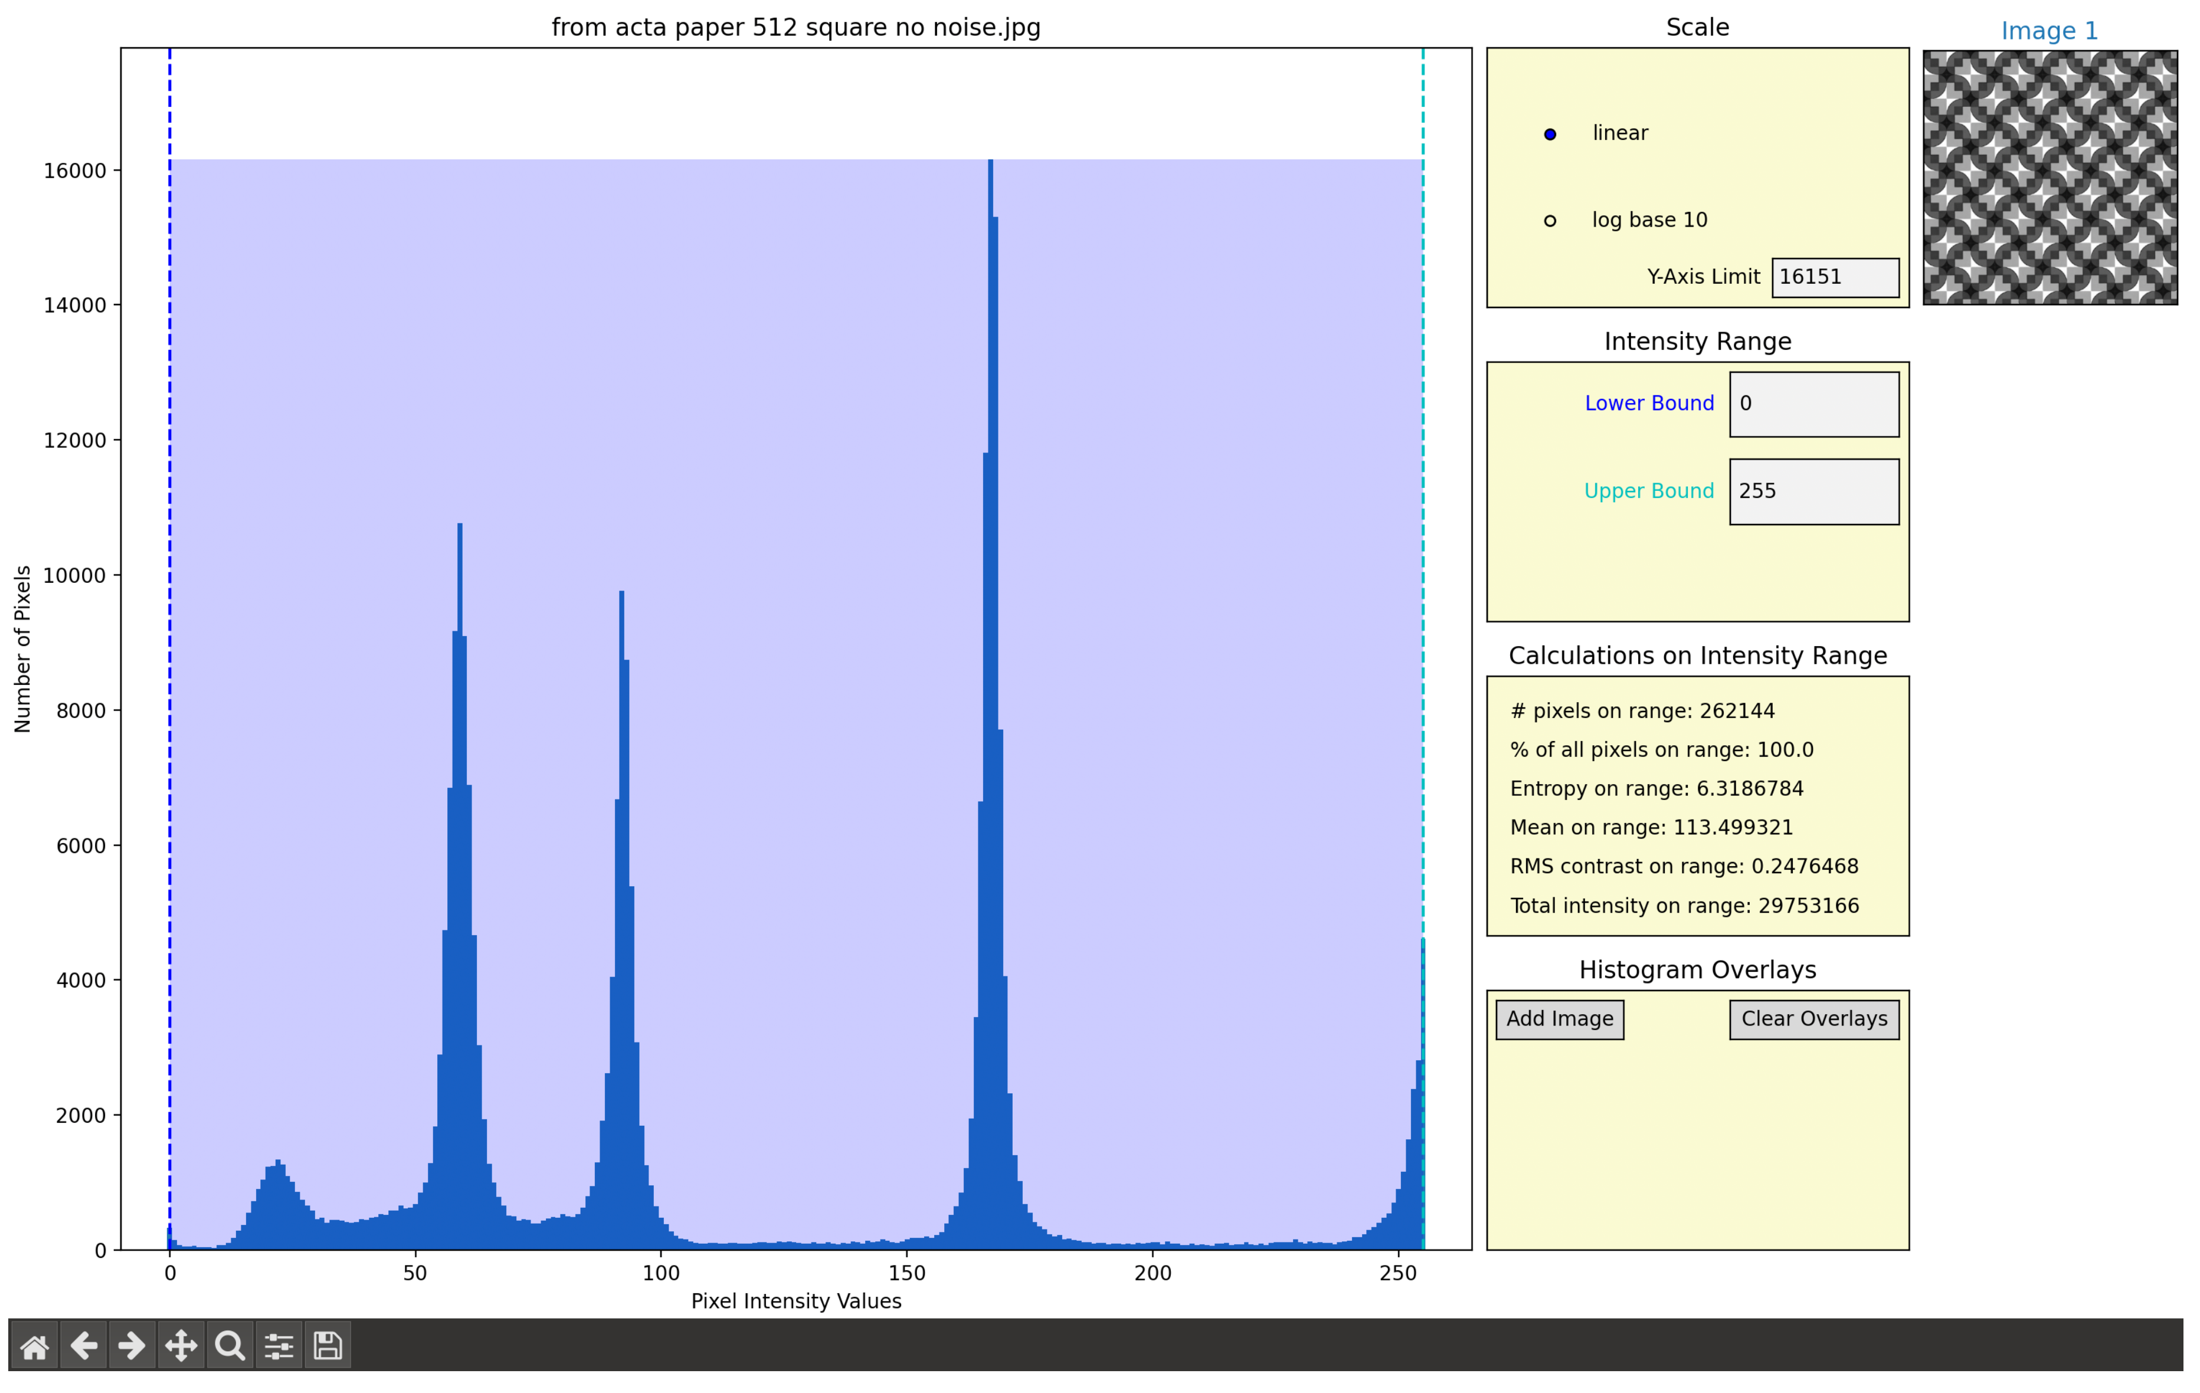
Task: Select the Upper Bound value field
Action: point(1813,490)
